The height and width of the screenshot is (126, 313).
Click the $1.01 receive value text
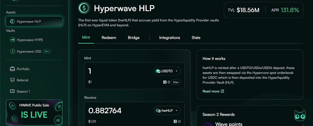point(93,121)
